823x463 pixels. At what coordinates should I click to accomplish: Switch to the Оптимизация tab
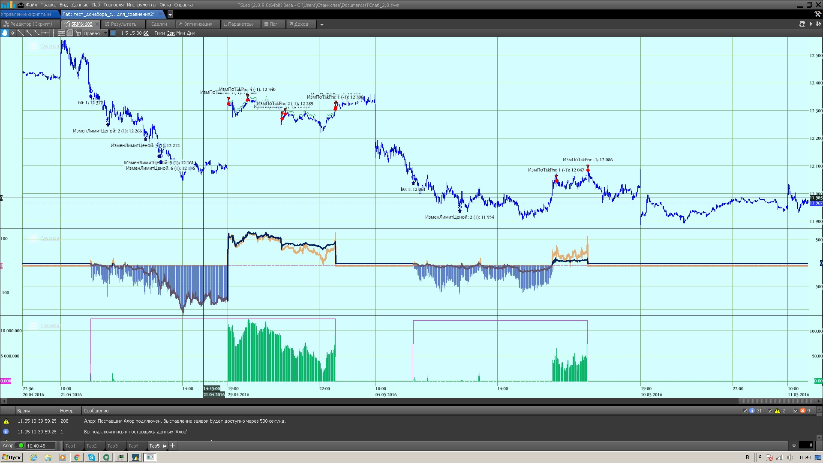click(x=198, y=24)
